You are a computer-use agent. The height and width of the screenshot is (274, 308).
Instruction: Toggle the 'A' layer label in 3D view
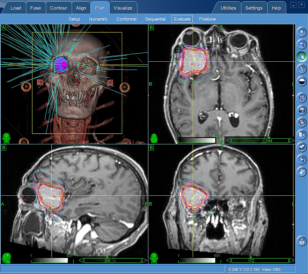[4, 28]
